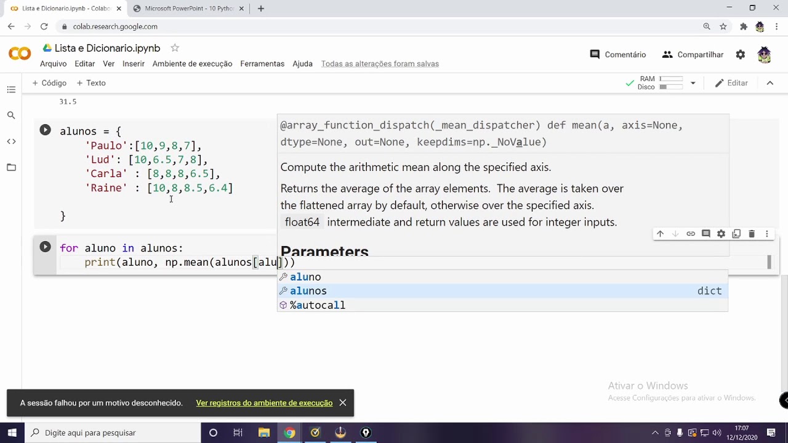Viewport: 788px width, 443px height.
Task: Add a new Texto cell
Action: (91, 83)
